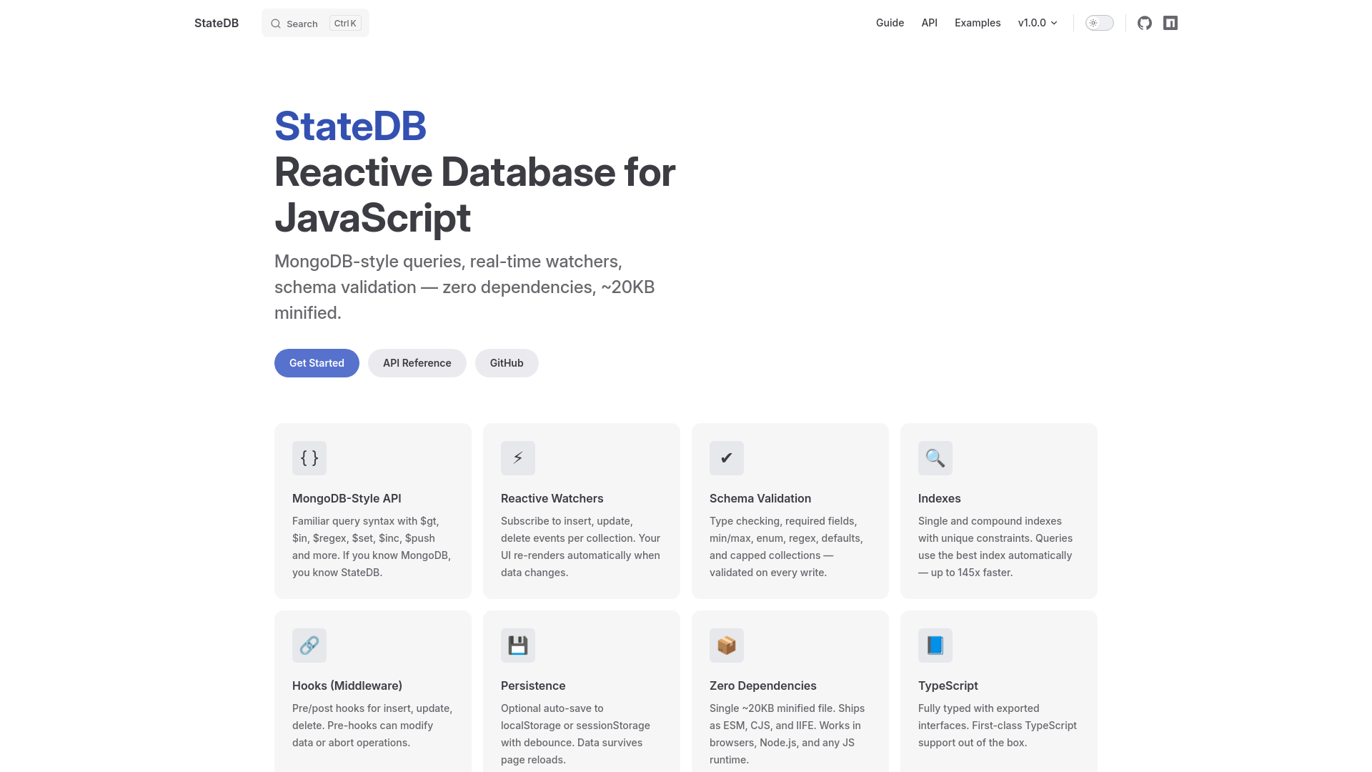Click the lightning bolt Reactive Watchers icon
The width and height of the screenshot is (1372, 772).
click(x=518, y=458)
